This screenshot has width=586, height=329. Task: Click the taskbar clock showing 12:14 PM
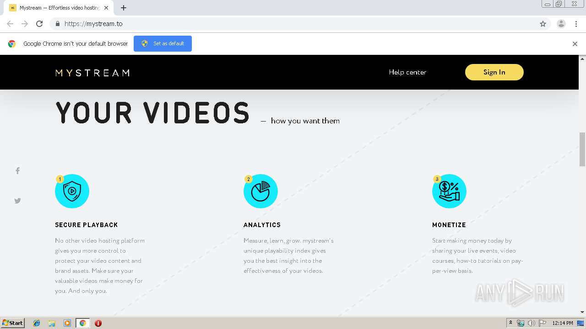pyautogui.click(x=563, y=323)
